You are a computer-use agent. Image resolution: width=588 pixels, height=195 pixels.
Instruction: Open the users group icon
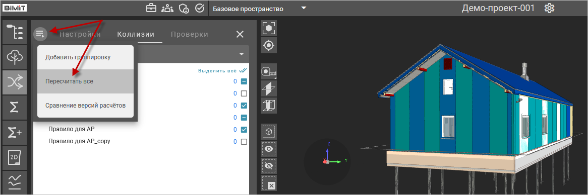(167, 8)
